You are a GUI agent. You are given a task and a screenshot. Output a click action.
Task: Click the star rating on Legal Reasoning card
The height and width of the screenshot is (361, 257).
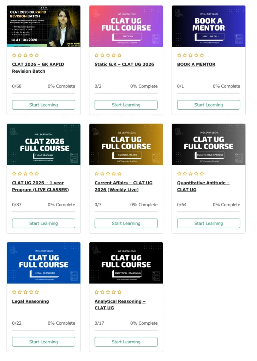(x=25, y=292)
